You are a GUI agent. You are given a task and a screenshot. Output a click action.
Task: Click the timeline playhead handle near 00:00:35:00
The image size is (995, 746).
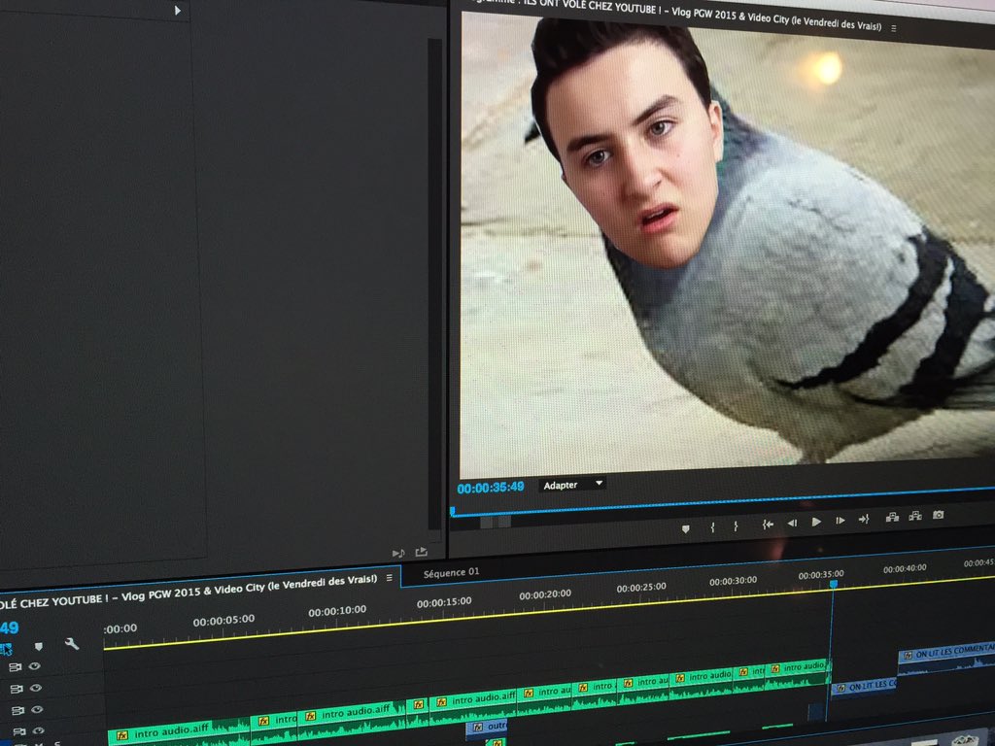834,584
